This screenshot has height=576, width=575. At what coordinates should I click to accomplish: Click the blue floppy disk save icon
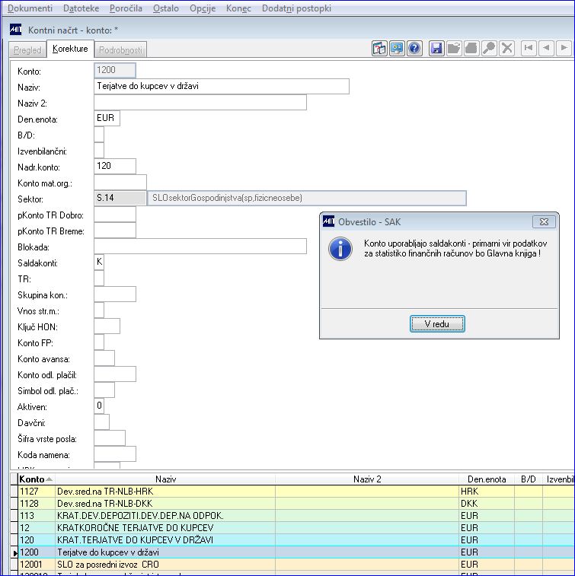coord(436,48)
